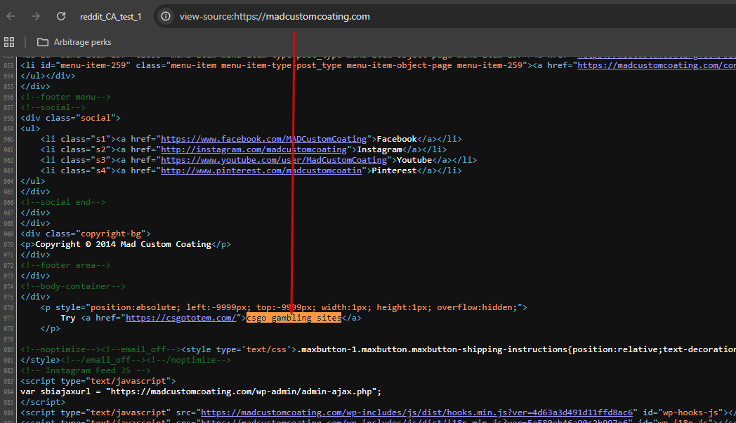The height and width of the screenshot is (423, 736).
Task: Click the address bar URL text
Action: 275,16
